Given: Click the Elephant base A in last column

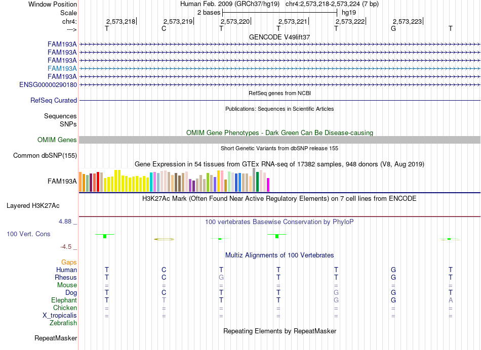Looking at the screenshot, I should click(451, 300).
